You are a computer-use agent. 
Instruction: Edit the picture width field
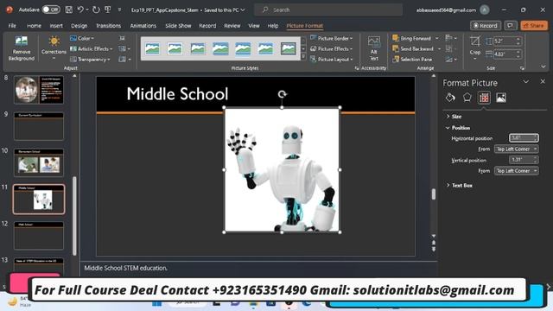coord(505,54)
